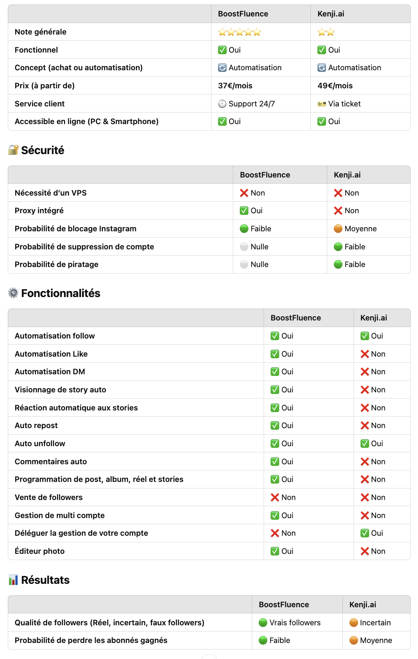
Task: Click the BoostFluence checkmark for Éditeur photo
Action: point(275,551)
